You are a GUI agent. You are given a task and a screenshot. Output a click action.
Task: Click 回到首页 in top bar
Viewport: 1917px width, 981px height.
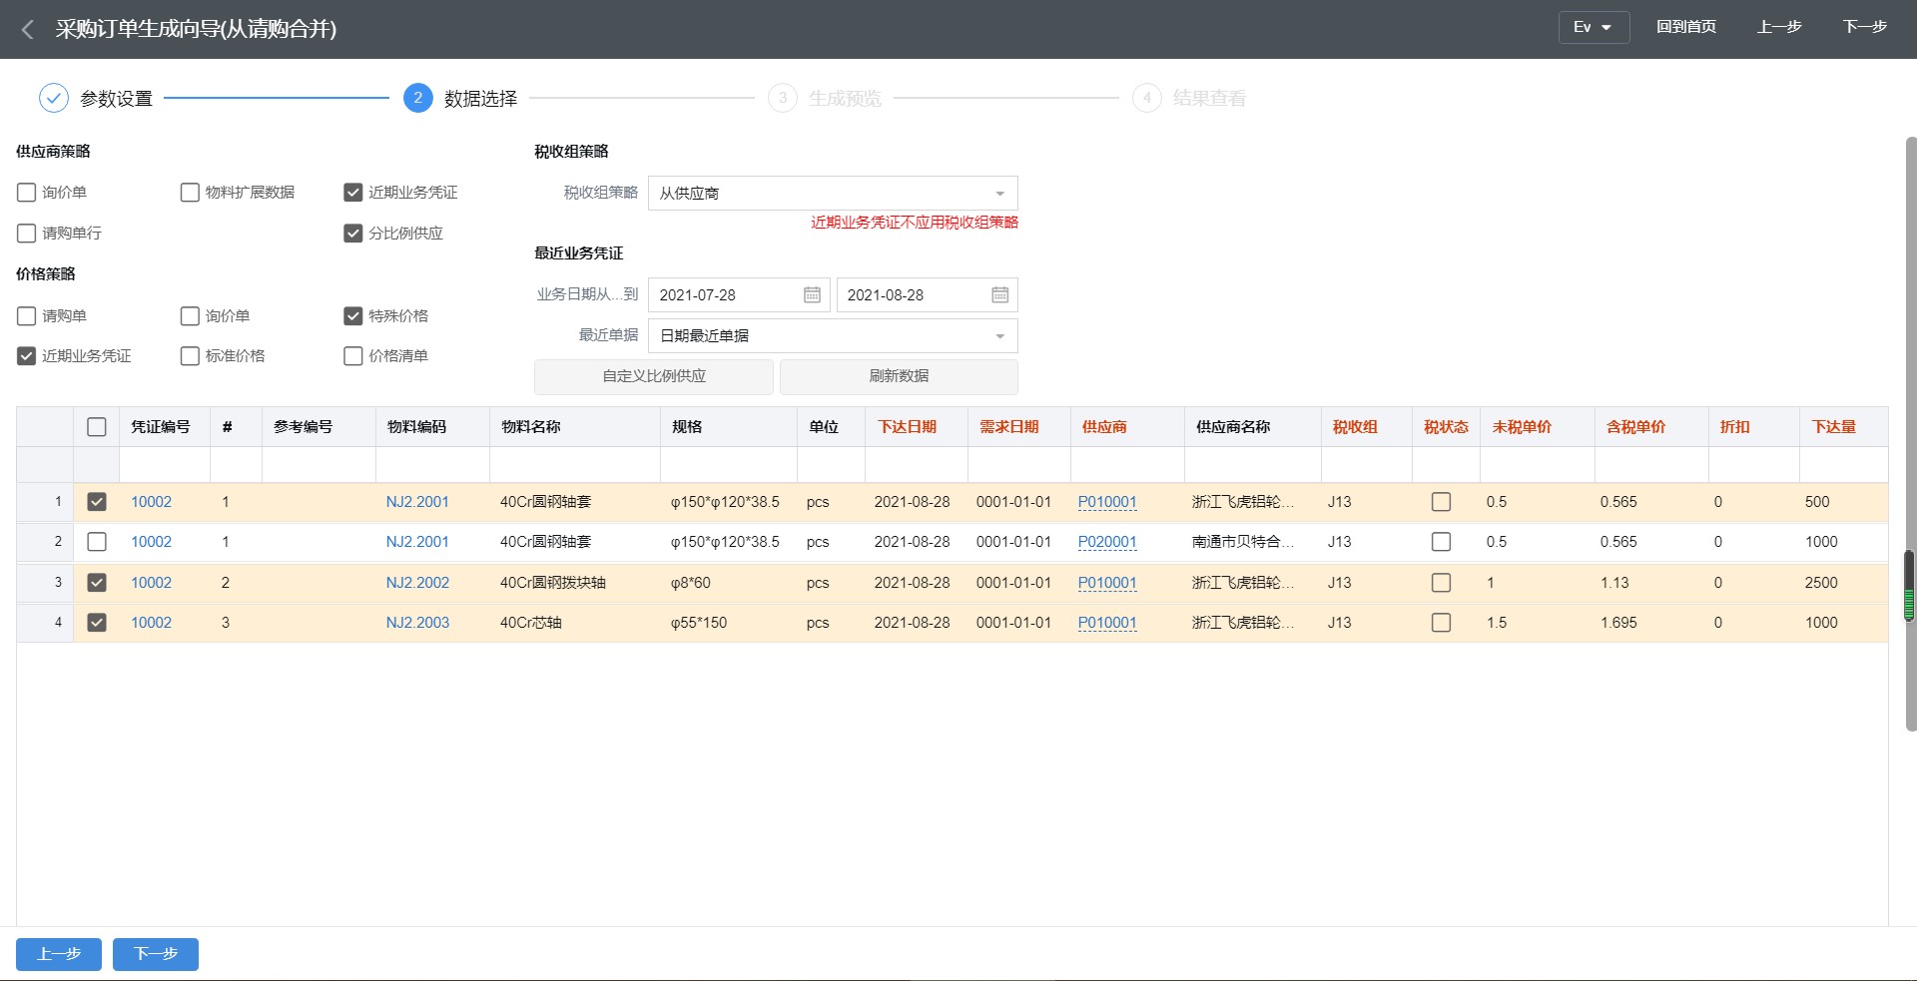[x=1686, y=27]
